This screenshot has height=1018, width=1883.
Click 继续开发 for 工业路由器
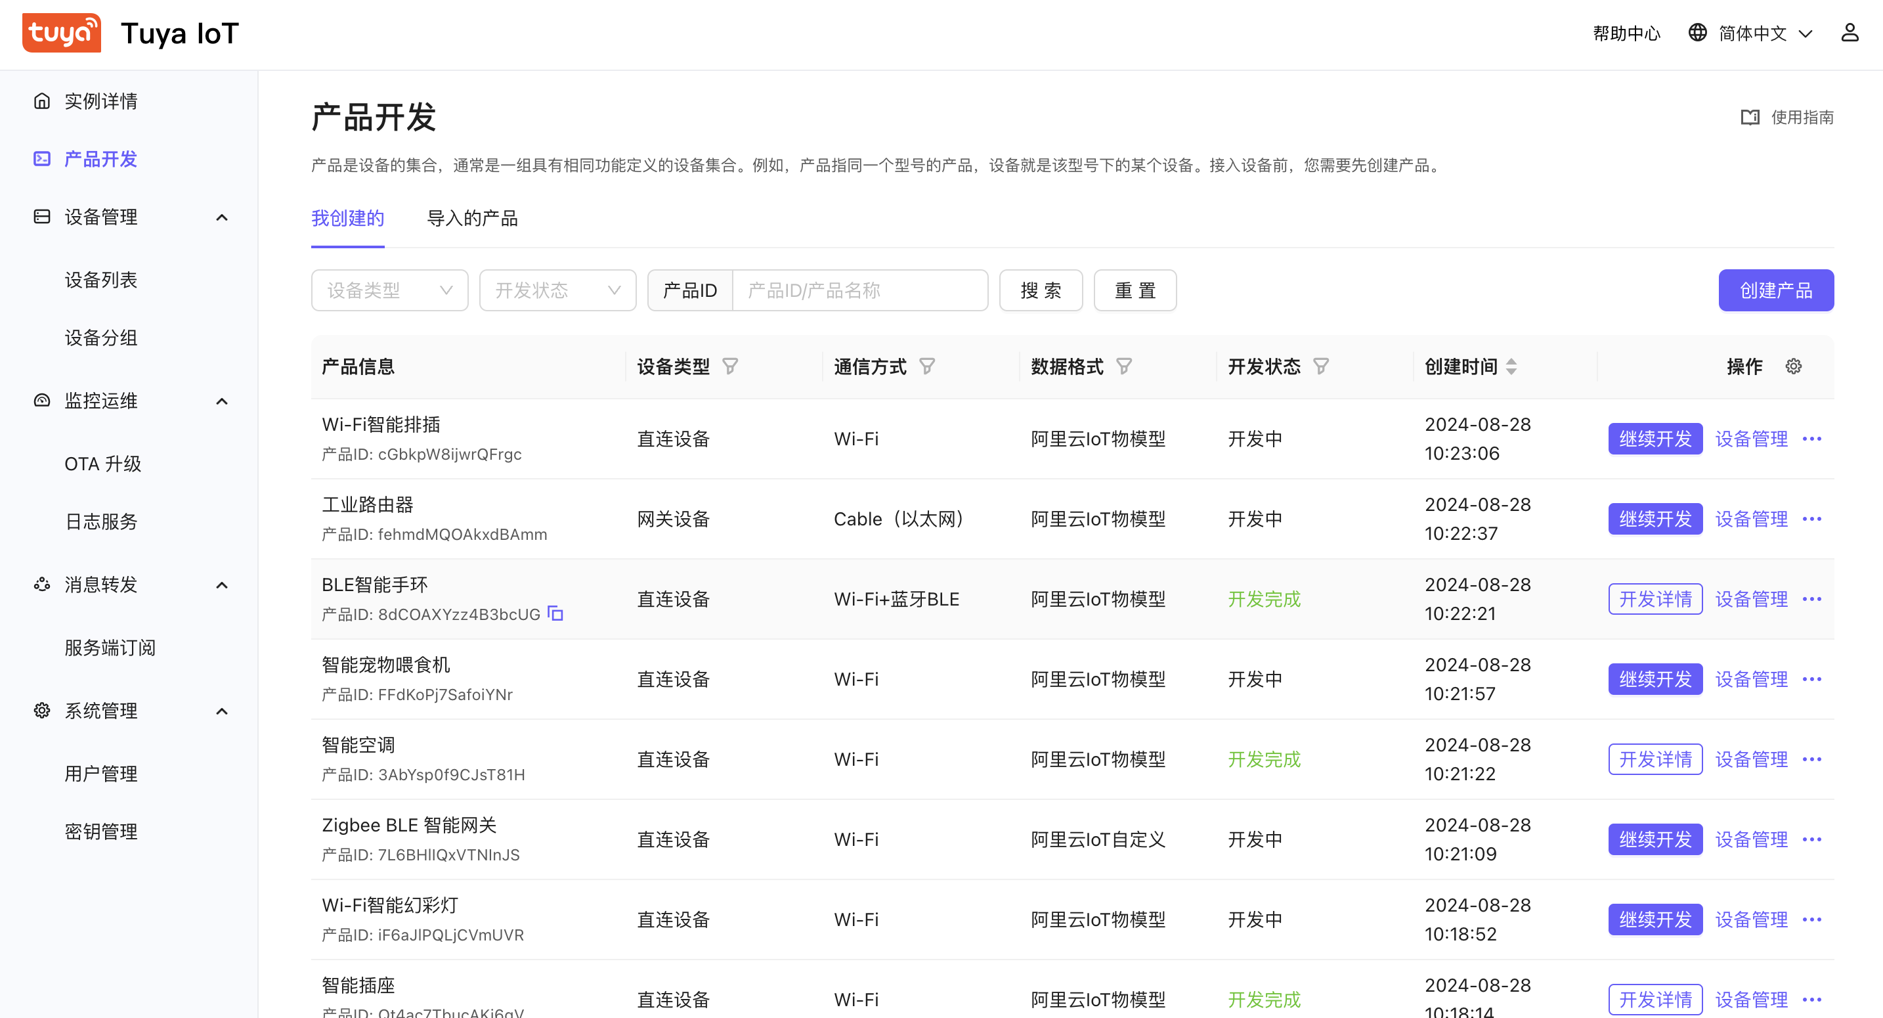tap(1655, 520)
